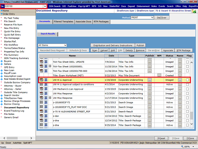Viewport: 198px width, 149px height.
Task: Check flag box for z-dan row
Action: [x=187, y=116]
